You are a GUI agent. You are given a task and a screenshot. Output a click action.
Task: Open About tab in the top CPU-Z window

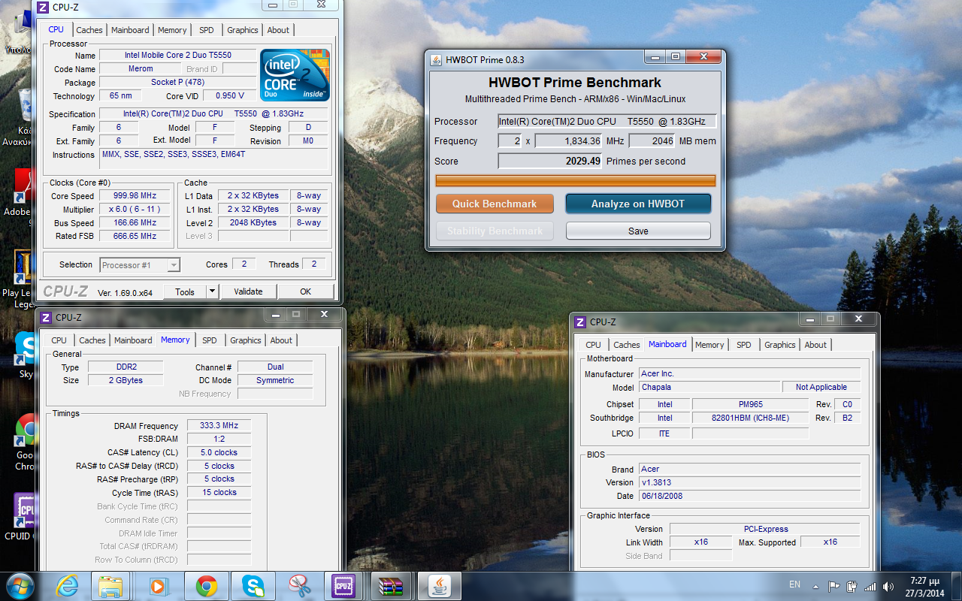[x=278, y=30]
